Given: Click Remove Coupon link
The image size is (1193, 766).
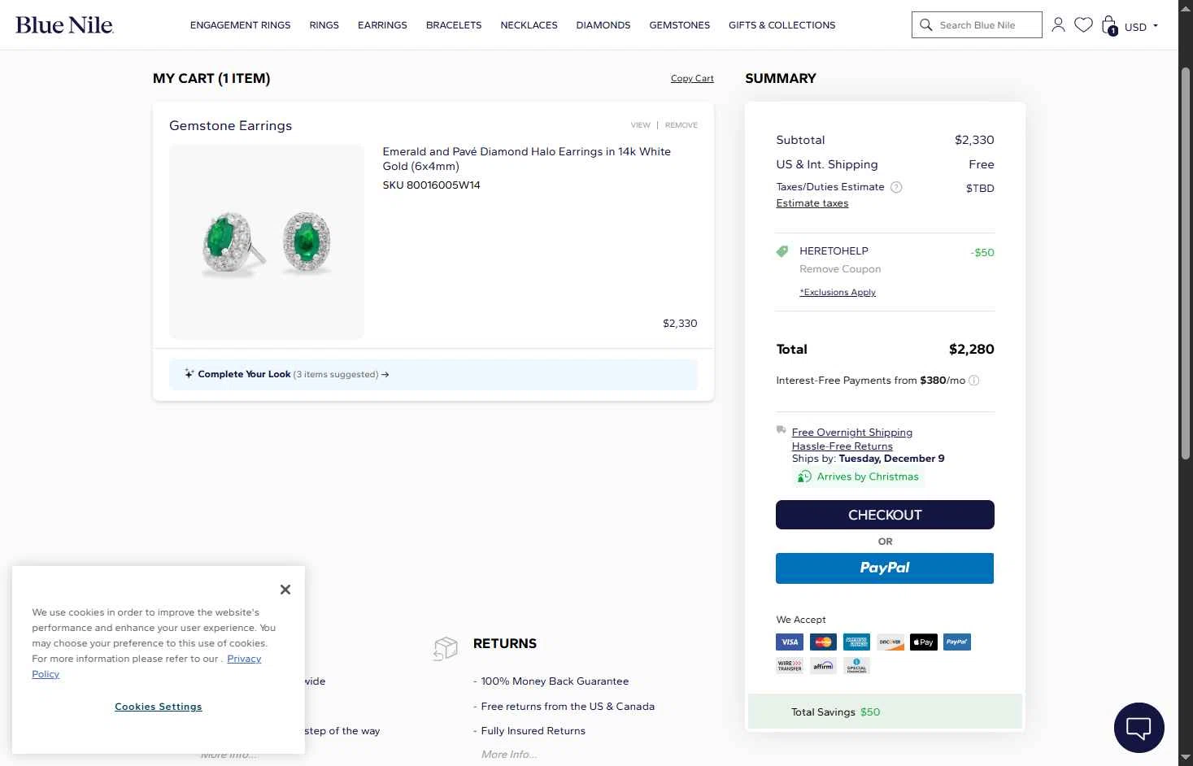Looking at the screenshot, I should (x=840, y=269).
